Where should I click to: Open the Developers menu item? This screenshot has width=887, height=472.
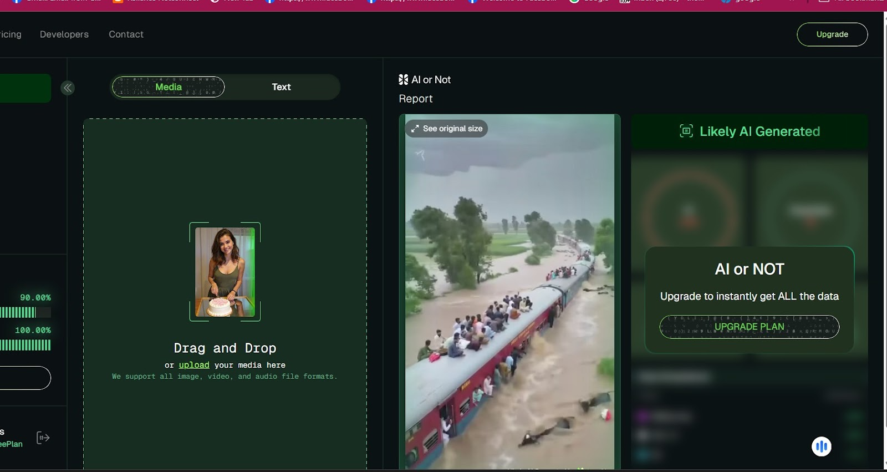pyautogui.click(x=64, y=34)
